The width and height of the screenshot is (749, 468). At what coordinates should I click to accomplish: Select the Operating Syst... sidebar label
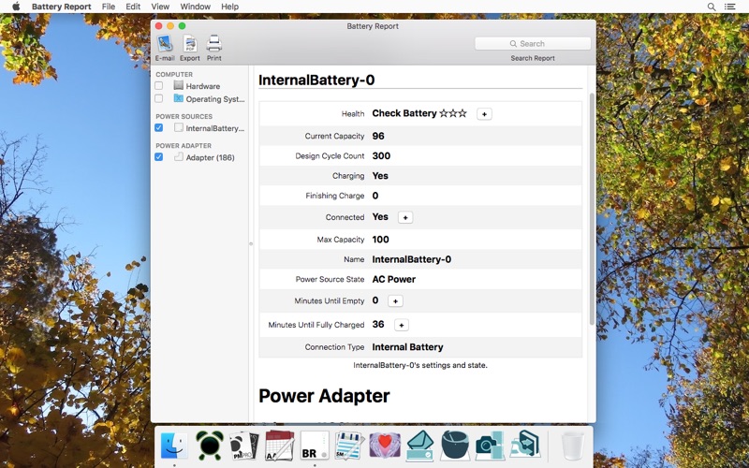coord(215,99)
